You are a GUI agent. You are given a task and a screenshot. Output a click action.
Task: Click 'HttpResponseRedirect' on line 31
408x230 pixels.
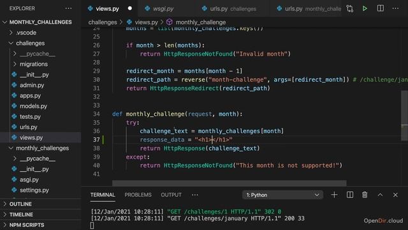pos(184,88)
